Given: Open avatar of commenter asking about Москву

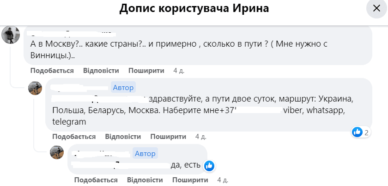Looking at the screenshot, I should [11, 35].
